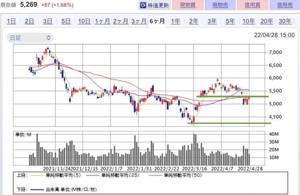Viewport: 300px width, 195px height.
Task: Open the 日足 chart interval dropdown
Action: (x=30, y=38)
